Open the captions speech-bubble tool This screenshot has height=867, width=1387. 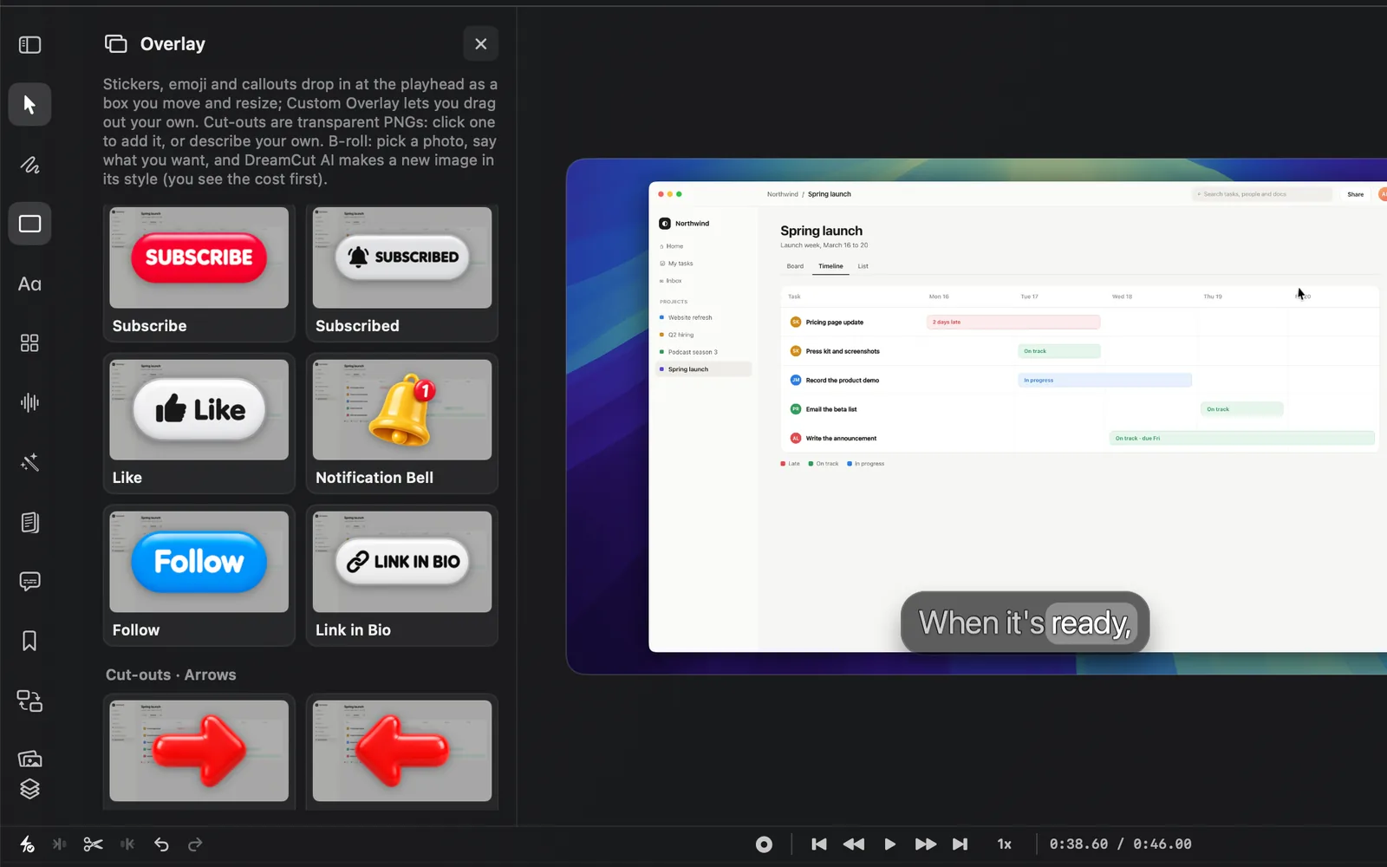(x=29, y=581)
